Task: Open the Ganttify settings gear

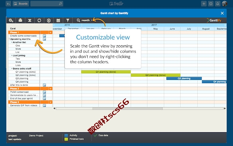Action: (11, 20)
